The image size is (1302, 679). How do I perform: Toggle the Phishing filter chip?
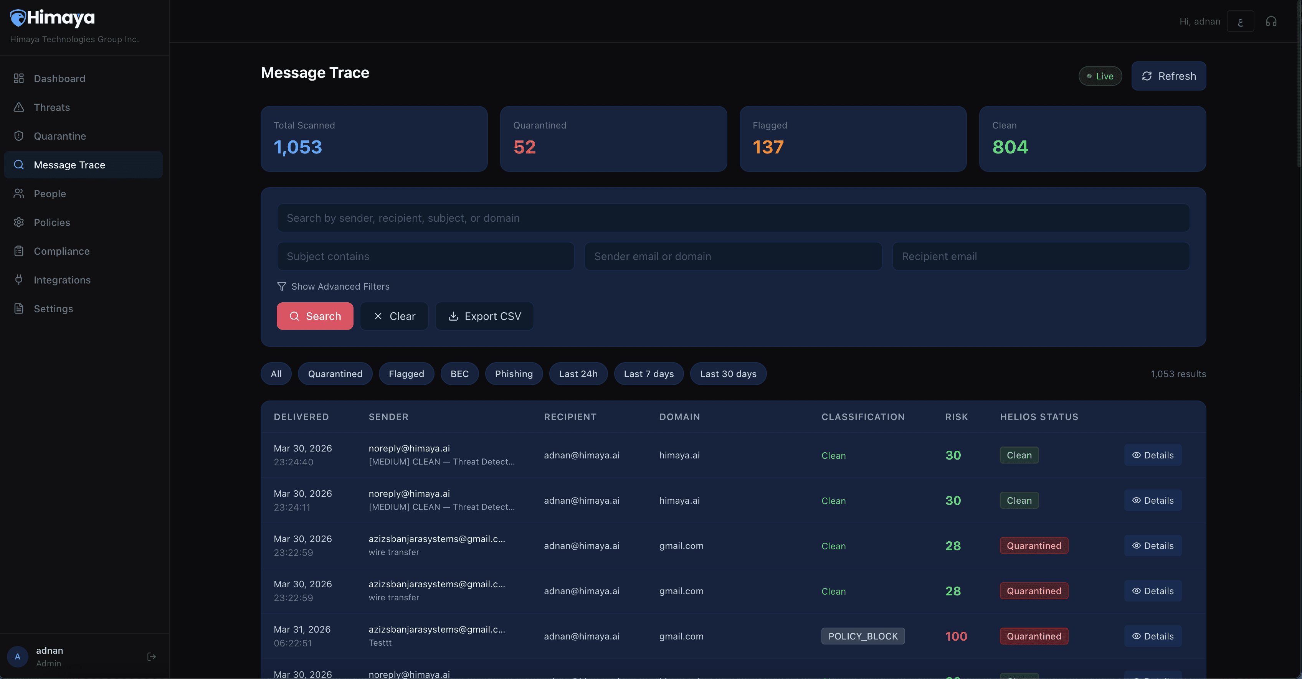tap(514, 374)
